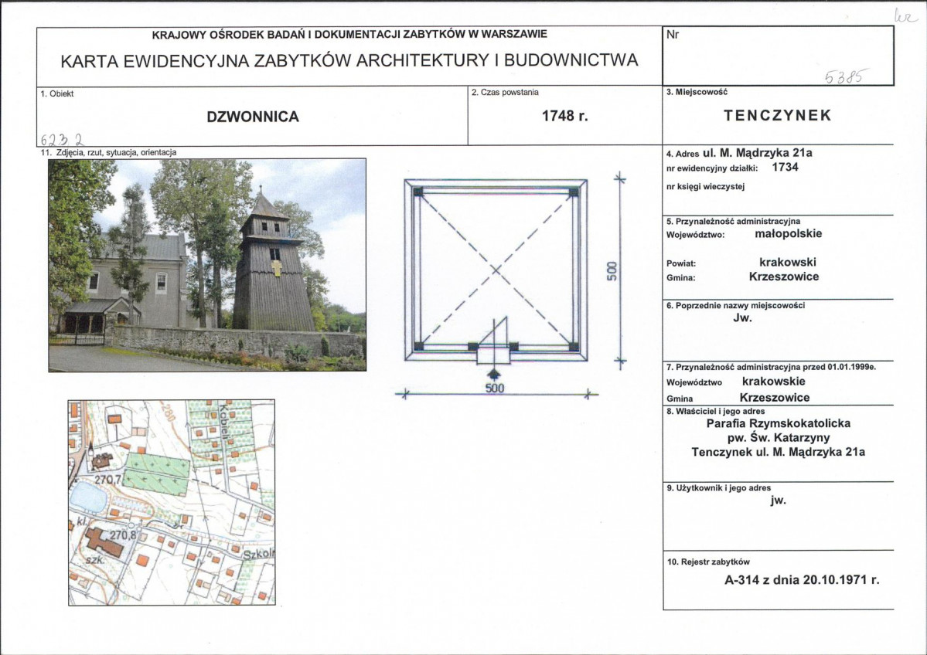Click the label '2. Czas powstania'
927x655 pixels.
pos(506,92)
